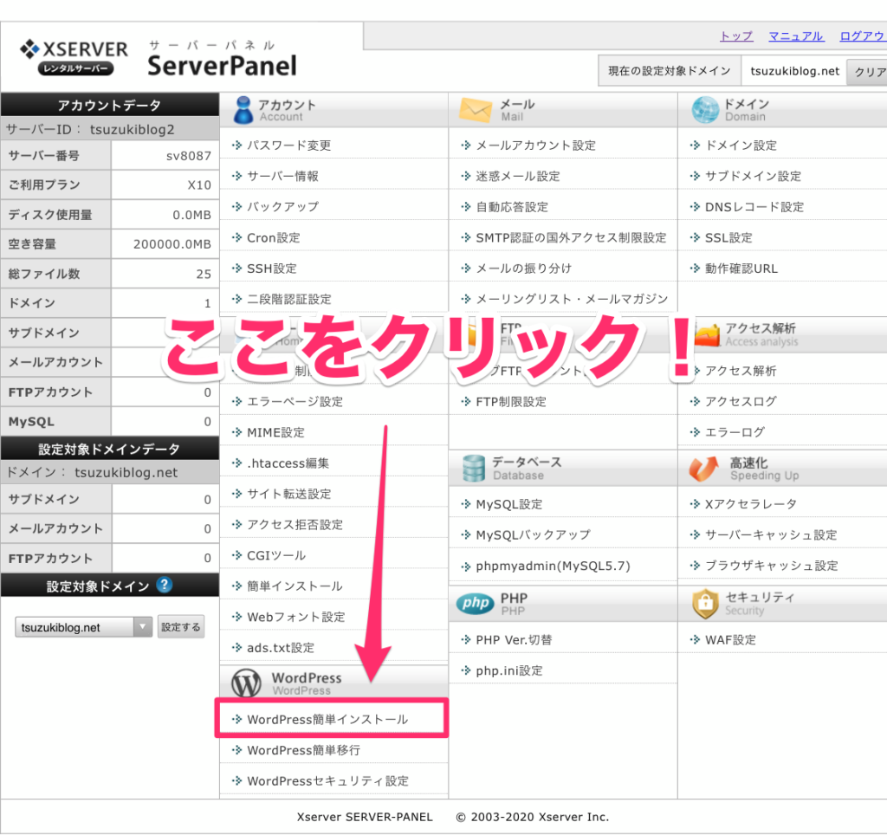
Task: Open 動作確認URL
Action: click(x=741, y=269)
